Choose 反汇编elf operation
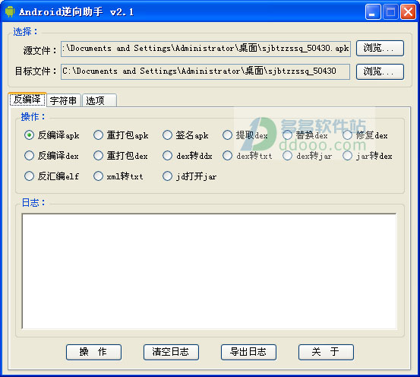This screenshot has width=420, height=377. click(x=52, y=176)
